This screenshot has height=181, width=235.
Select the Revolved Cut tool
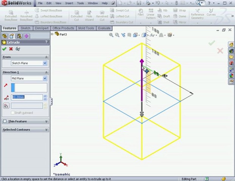point(102,16)
